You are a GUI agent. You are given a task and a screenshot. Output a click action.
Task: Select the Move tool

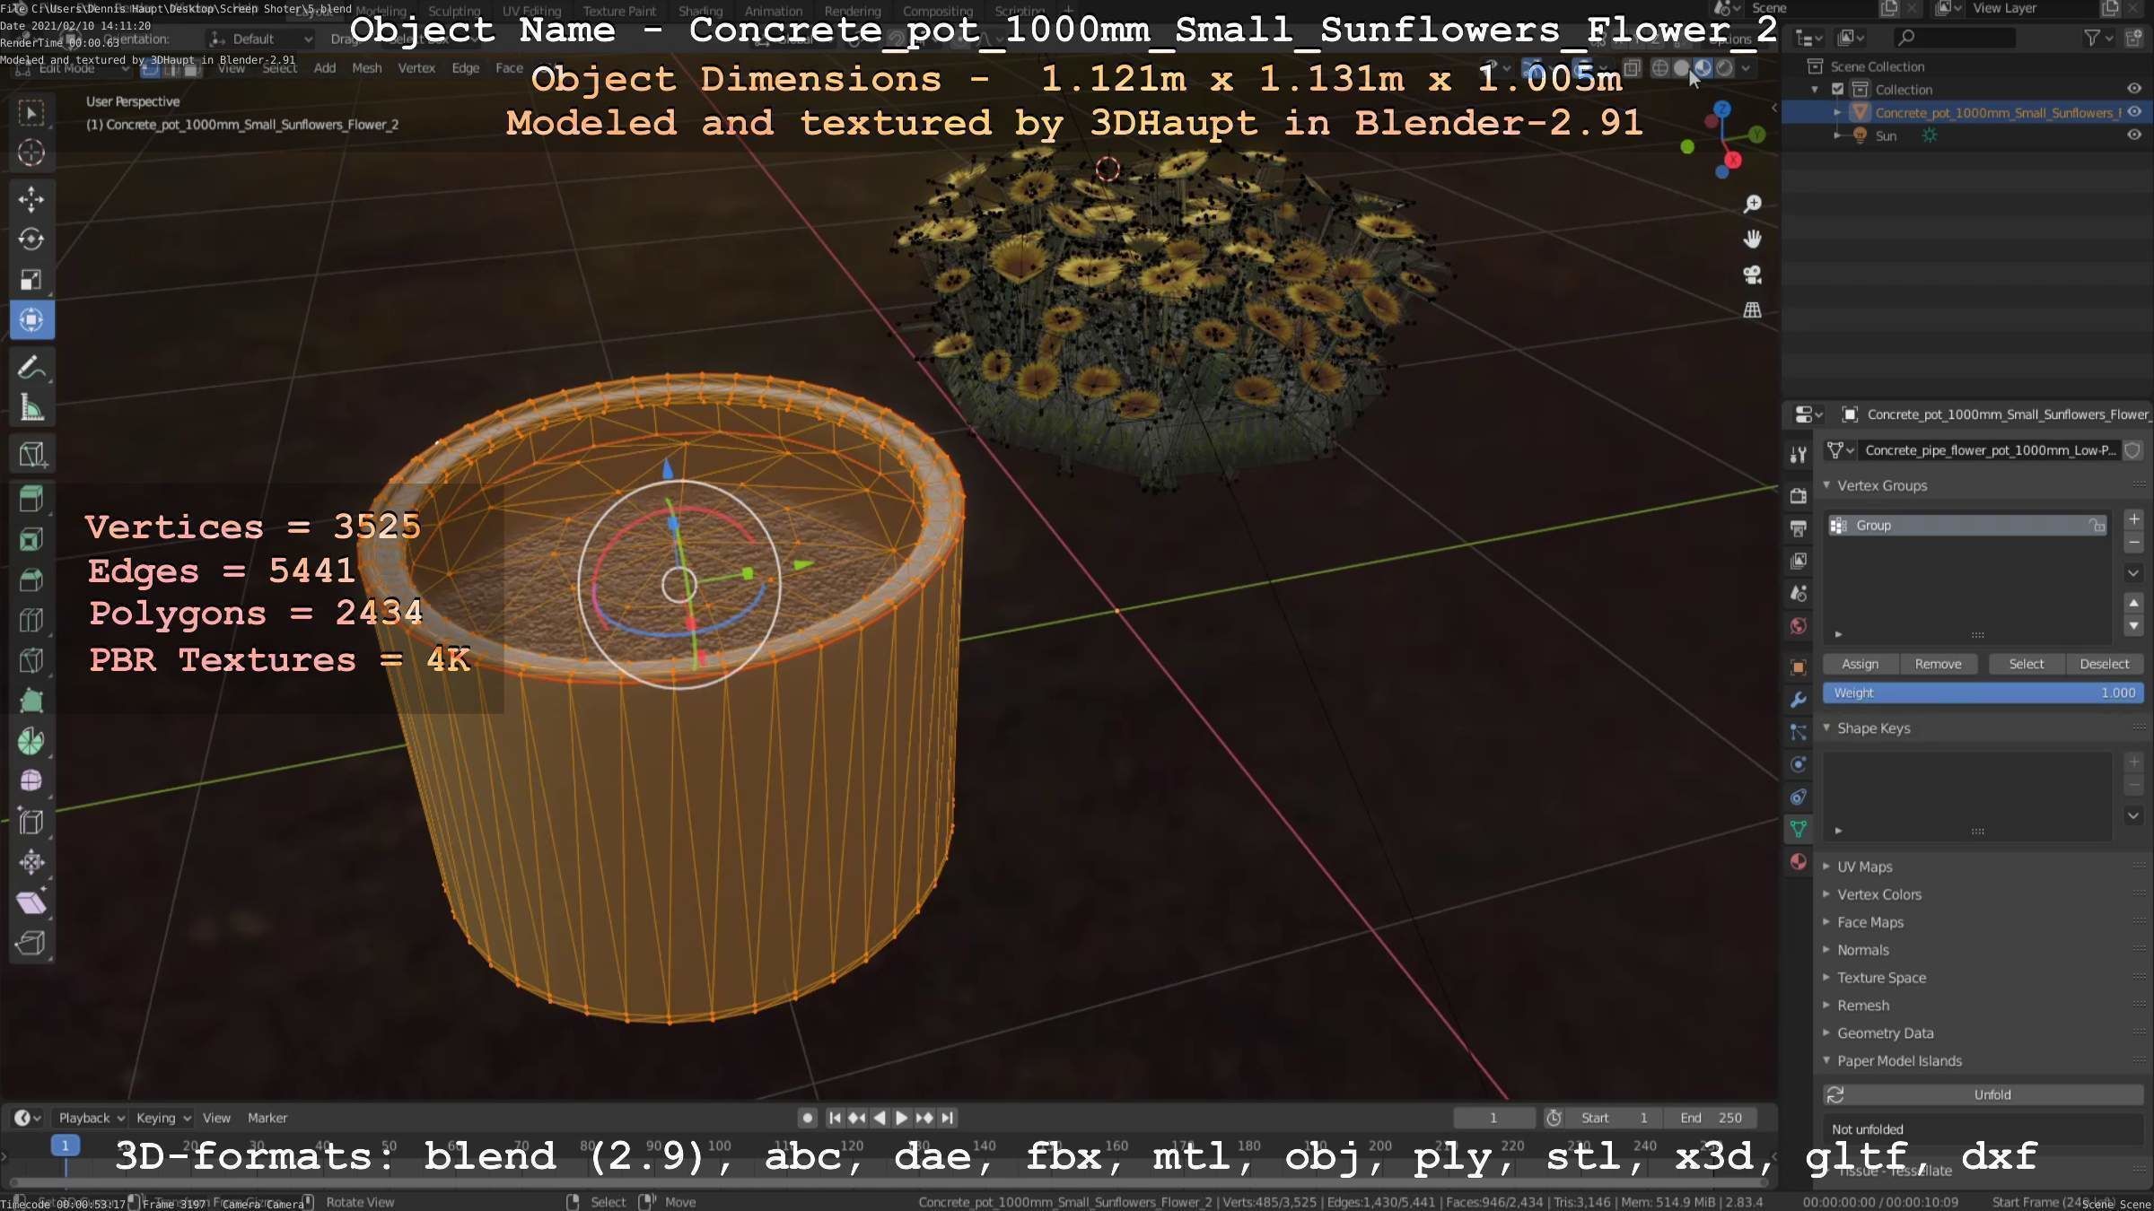(x=31, y=199)
